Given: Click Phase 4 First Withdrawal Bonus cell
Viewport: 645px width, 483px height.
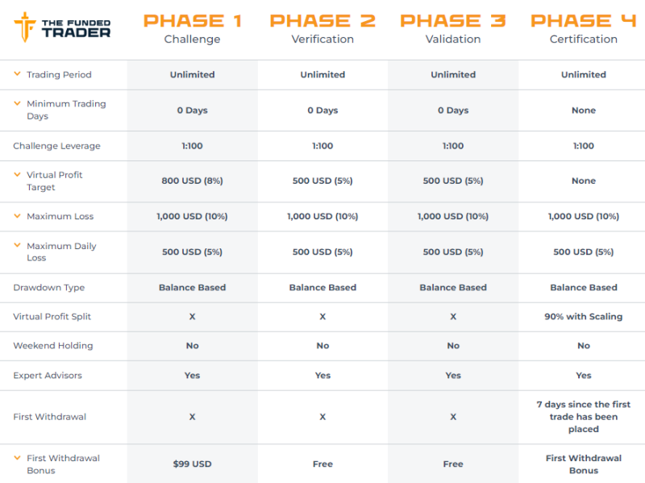Looking at the screenshot, I should 584,464.
